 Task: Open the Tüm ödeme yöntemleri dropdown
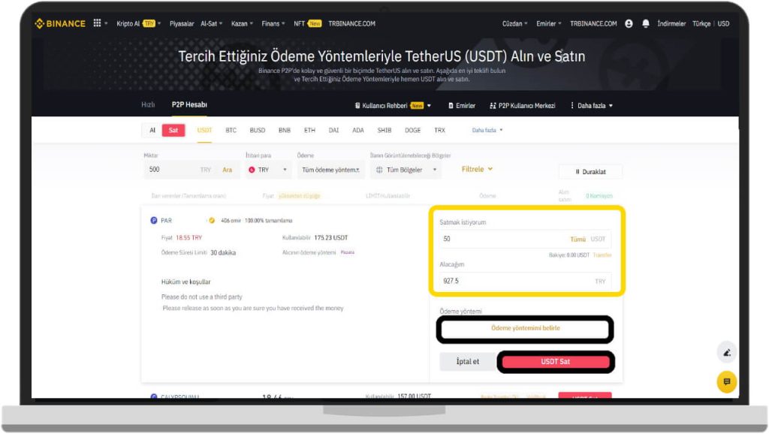click(330, 170)
